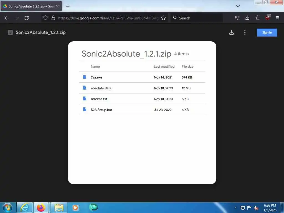Screen dimensions: 284x213
Task: Click the absolute.data file icon
Action: coord(85,88)
